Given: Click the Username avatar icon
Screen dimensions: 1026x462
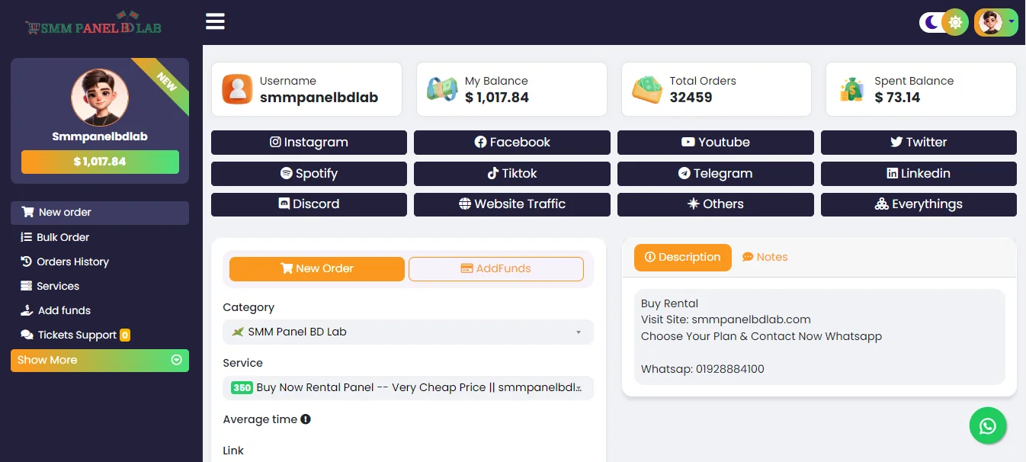Looking at the screenshot, I should (237, 89).
